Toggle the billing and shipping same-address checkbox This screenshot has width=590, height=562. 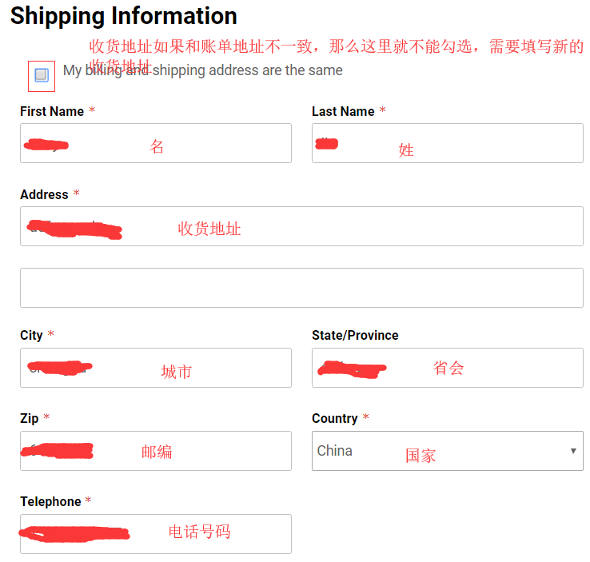pos(42,75)
